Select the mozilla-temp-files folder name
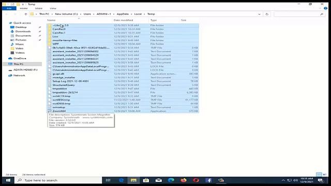Image resolution: width=331 pixels, height=186 pixels. pos(65,40)
